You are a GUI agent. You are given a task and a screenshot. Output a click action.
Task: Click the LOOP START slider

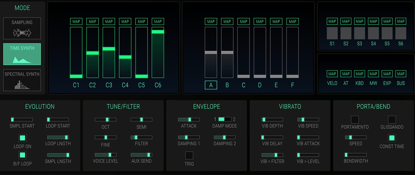(58, 120)
